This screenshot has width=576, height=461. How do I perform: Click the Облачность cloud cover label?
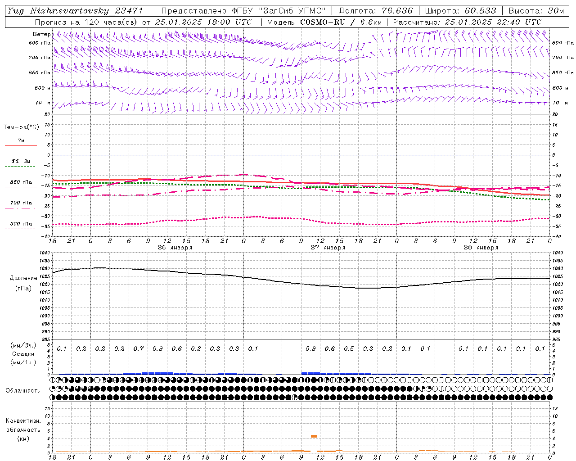pyautogui.click(x=23, y=390)
